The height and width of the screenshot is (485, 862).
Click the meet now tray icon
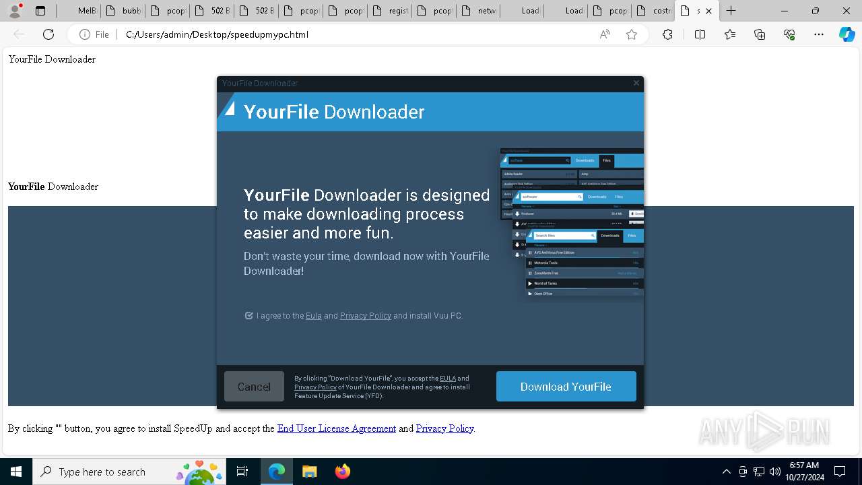pyautogui.click(x=743, y=472)
